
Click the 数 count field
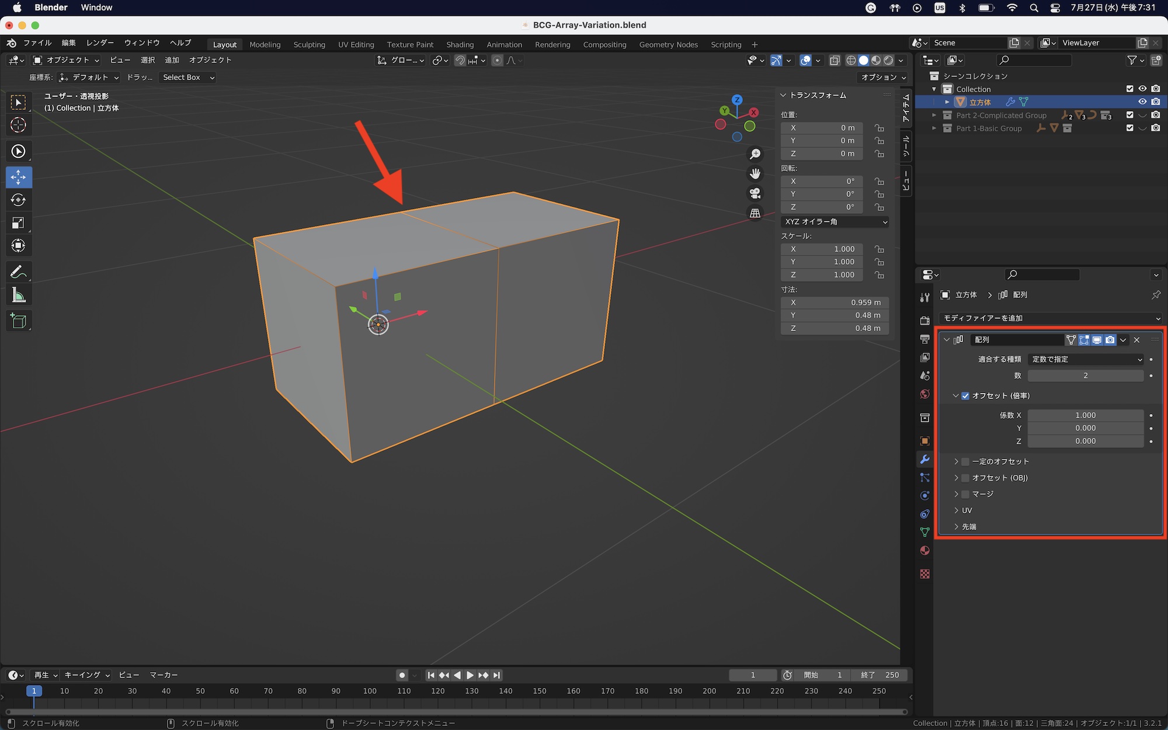1085,376
